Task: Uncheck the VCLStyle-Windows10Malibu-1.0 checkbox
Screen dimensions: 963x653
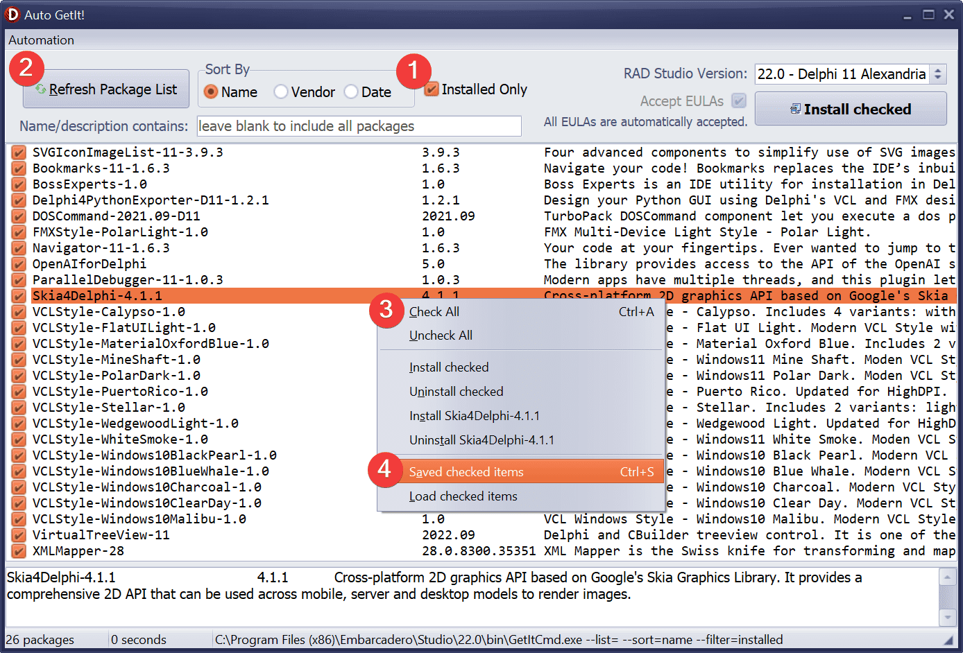Action: coord(19,519)
